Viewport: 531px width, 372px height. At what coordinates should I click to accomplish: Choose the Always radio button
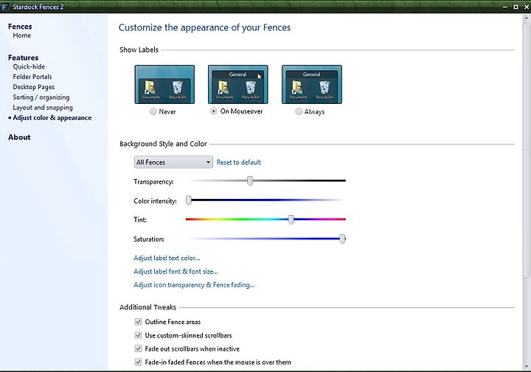[x=299, y=111]
